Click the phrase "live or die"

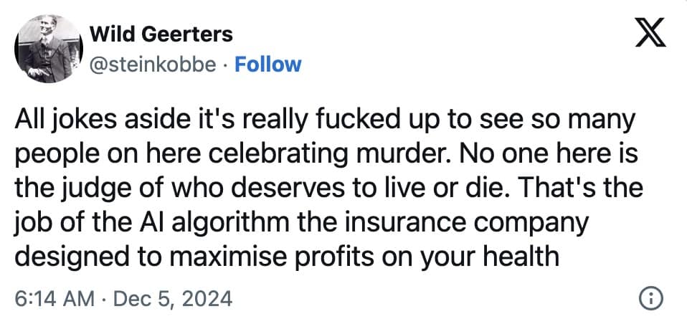(417, 189)
